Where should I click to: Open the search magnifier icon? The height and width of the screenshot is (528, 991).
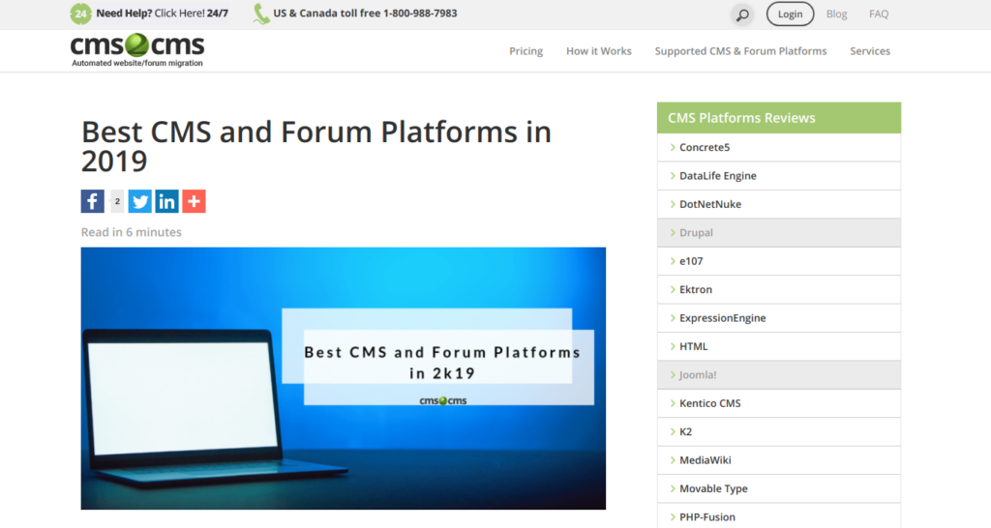click(742, 14)
